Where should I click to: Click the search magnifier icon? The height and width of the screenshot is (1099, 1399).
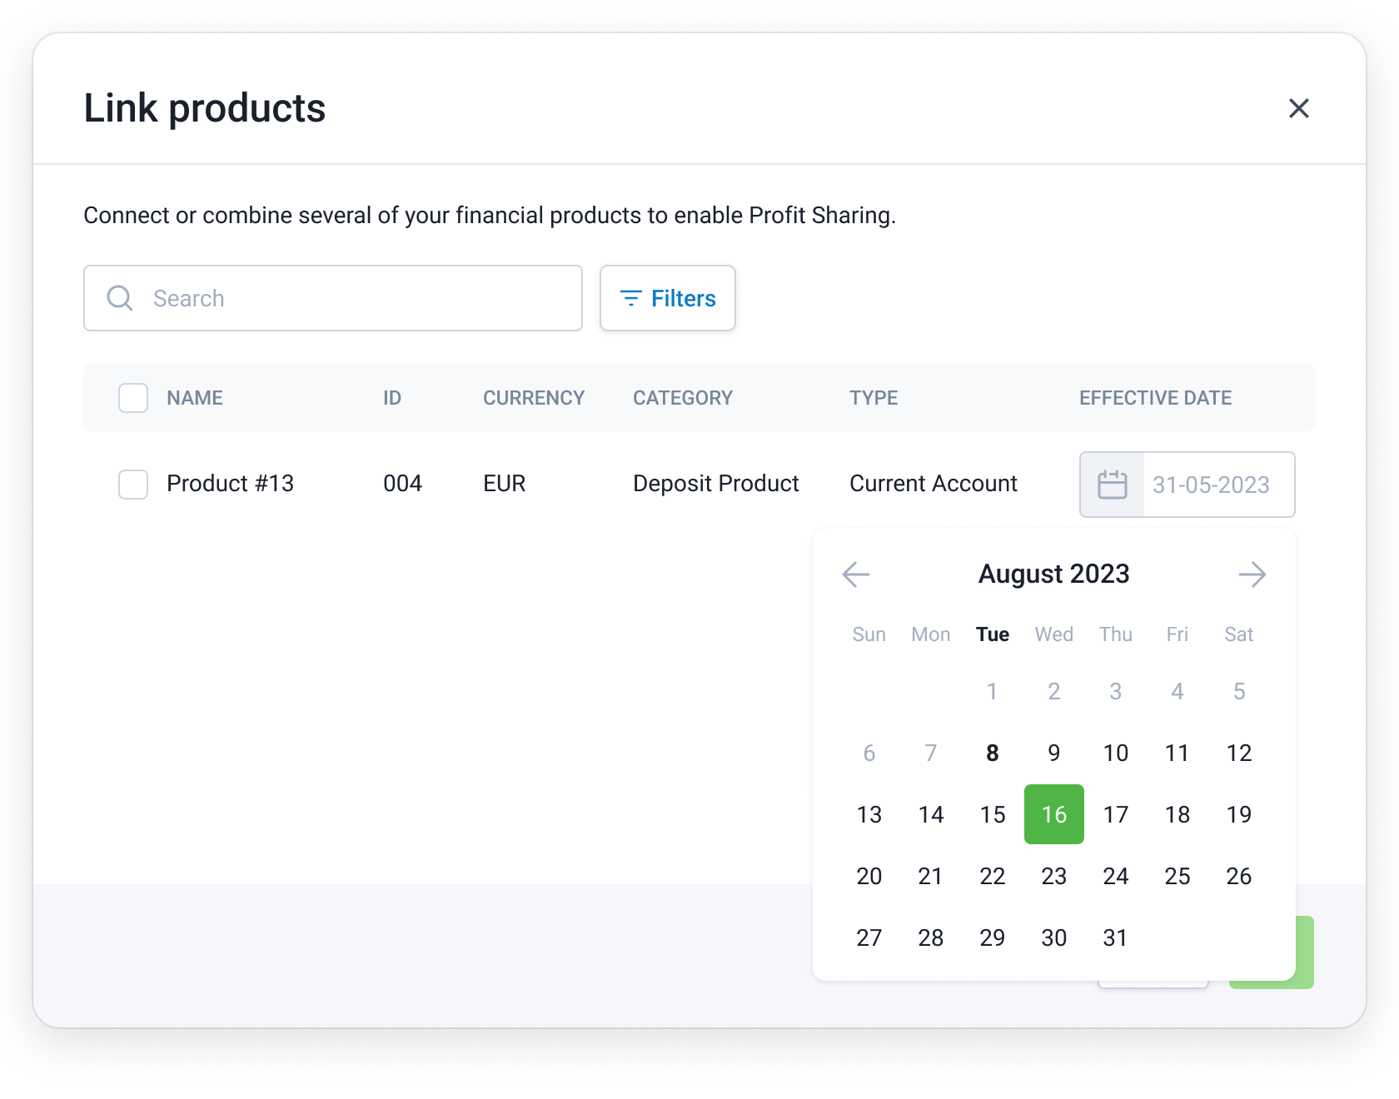click(120, 298)
